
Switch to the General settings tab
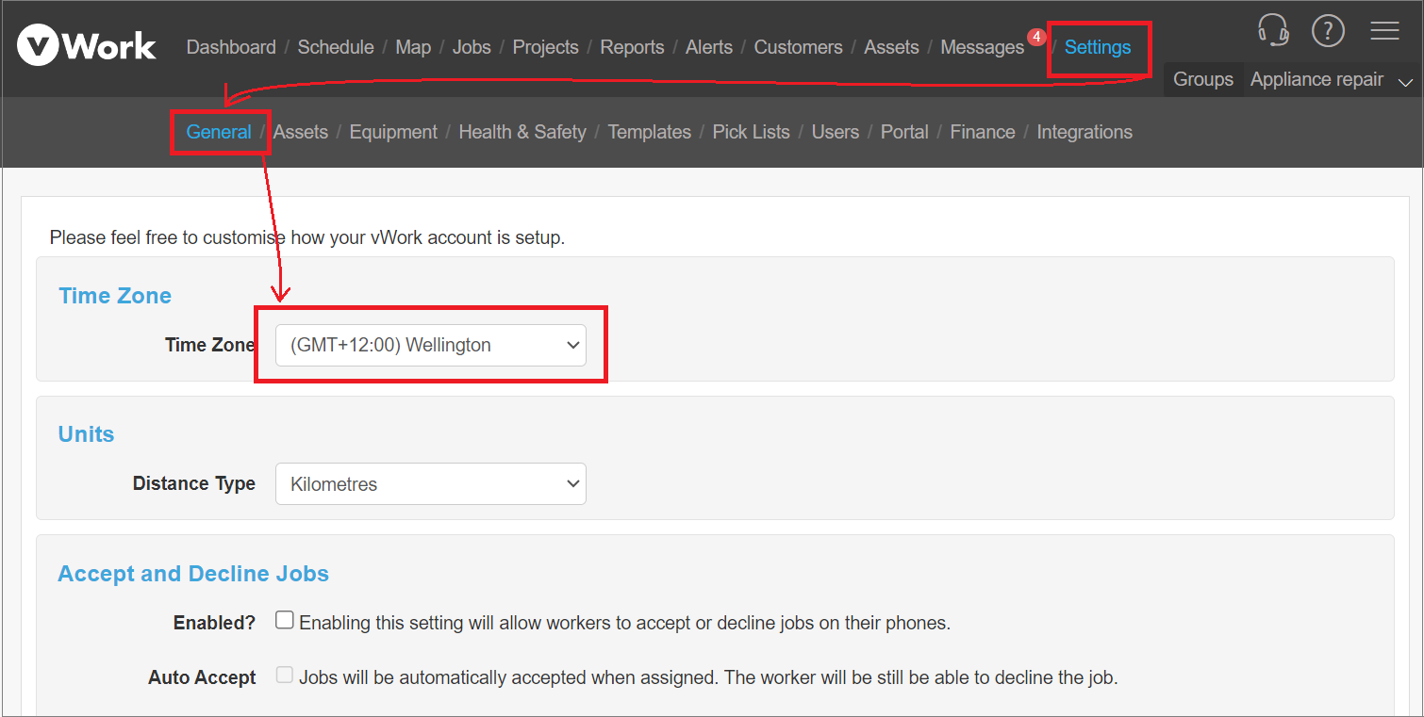[x=219, y=132]
